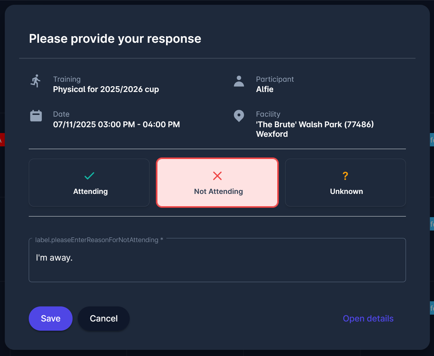Click the green checkmark in Attending card
434x356 pixels.
tap(89, 176)
